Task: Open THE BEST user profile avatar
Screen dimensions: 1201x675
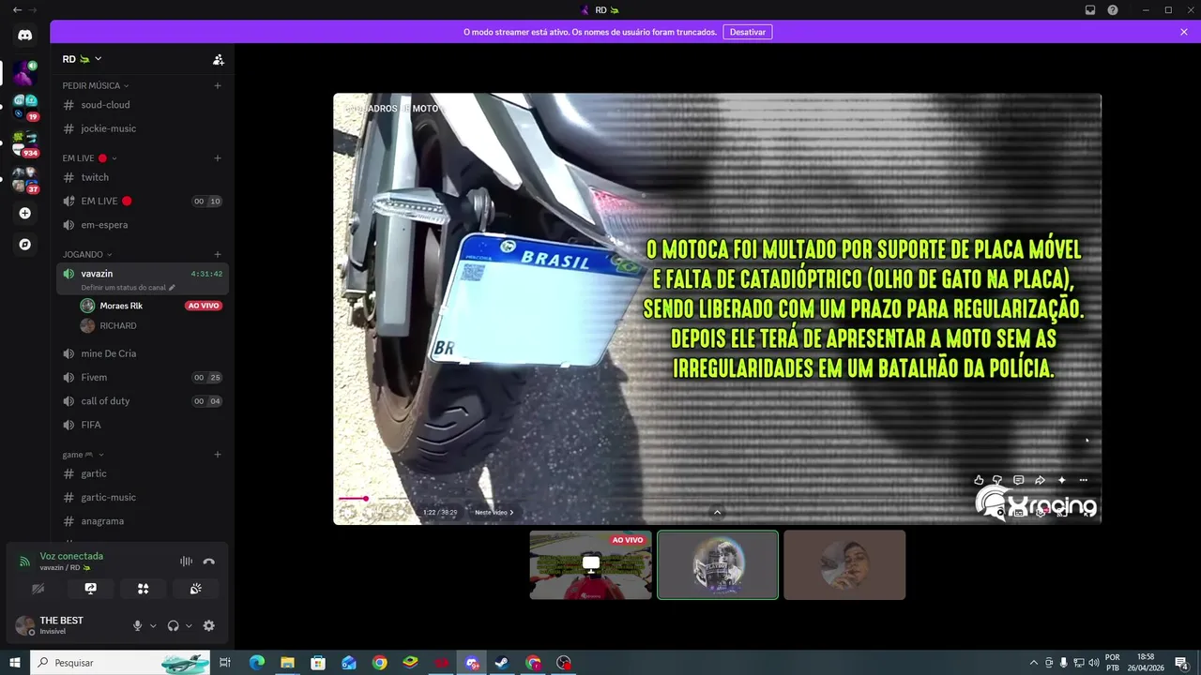Action: pyautogui.click(x=24, y=625)
